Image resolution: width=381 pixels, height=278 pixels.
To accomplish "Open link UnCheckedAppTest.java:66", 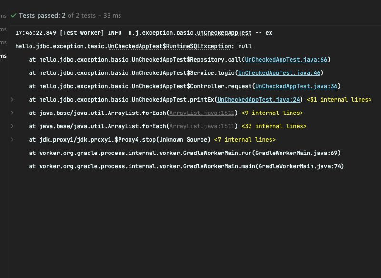I will [x=286, y=60].
